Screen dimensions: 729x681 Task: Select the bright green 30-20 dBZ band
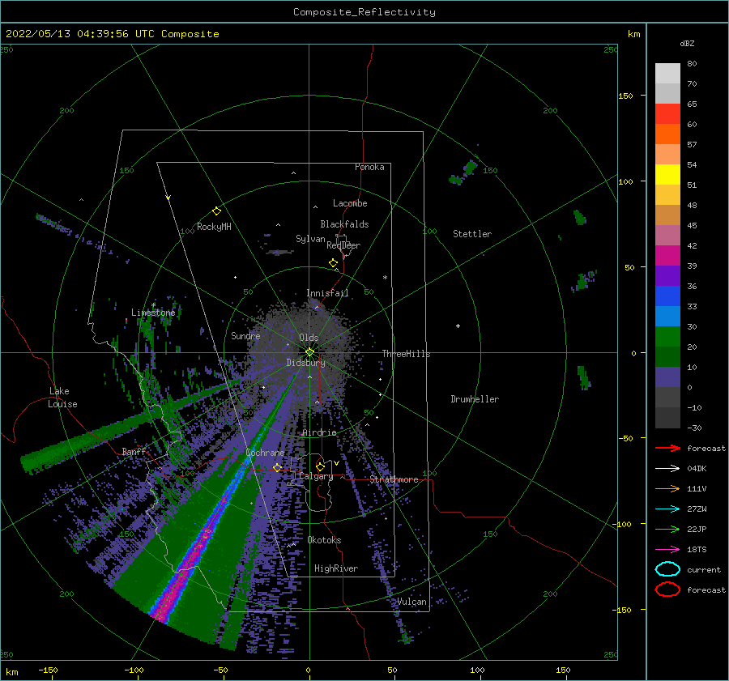click(667, 337)
